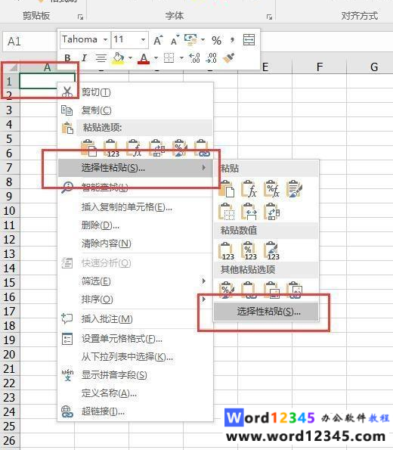
Task: Choose 清除内容(N) entry
Action: [x=135, y=244]
